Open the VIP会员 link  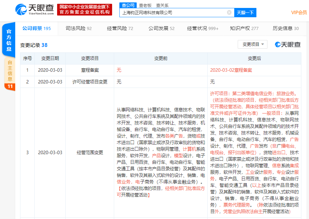[x=299, y=12]
